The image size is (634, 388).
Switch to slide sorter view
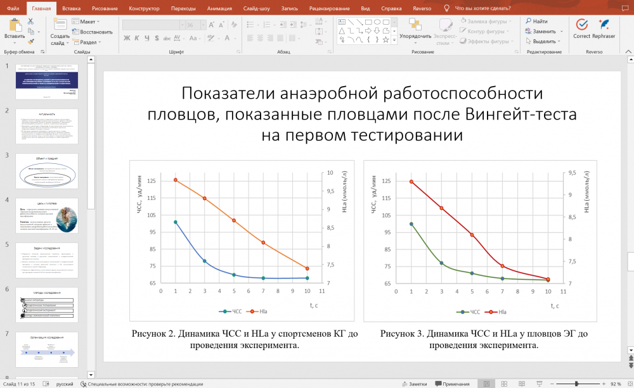503,384
